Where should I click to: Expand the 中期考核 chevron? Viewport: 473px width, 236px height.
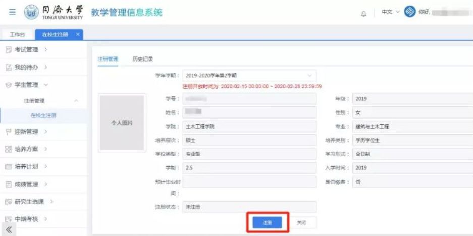[x=45, y=219]
